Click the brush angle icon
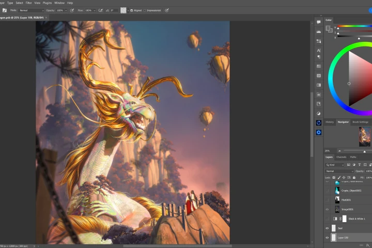372x248 pixels. click(107, 10)
